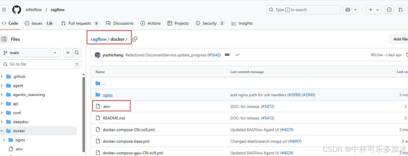Open the nginx row's #2899 commit link
408x156 pixels.
(x=294, y=95)
